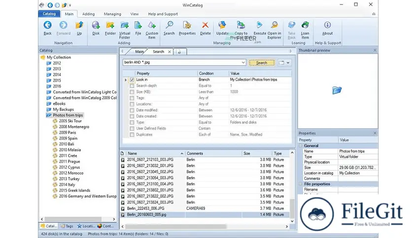Screen dimensions: 412x238
Task: Click Open in Explorer
Action: click(x=275, y=25)
